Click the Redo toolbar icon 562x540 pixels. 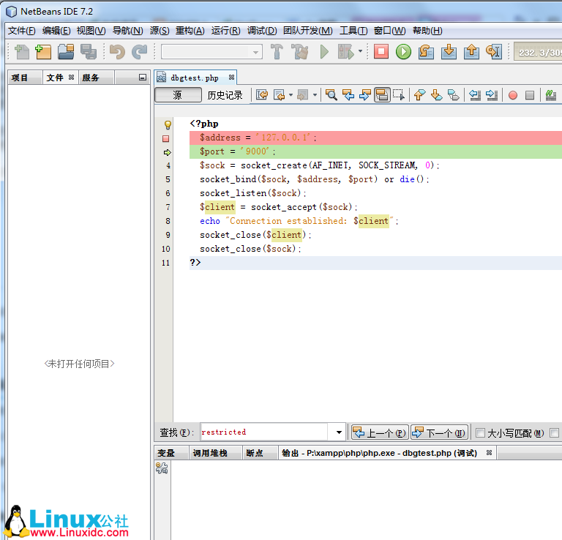139,52
